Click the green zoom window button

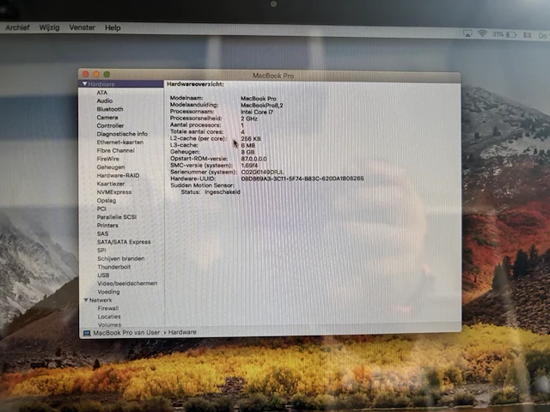pos(107,74)
